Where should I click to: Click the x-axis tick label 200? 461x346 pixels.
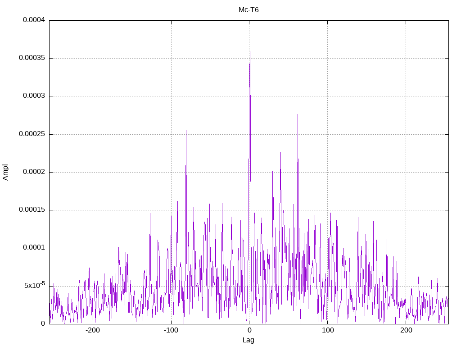pos(406,330)
